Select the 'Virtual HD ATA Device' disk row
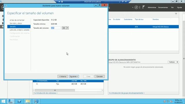Image resolution: width=185 pixels, height=104 pixels. coord(143,27)
